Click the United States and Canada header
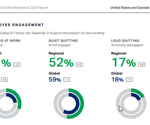Viewport: 150px width, 125px height. pyautogui.click(x=130, y=8)
